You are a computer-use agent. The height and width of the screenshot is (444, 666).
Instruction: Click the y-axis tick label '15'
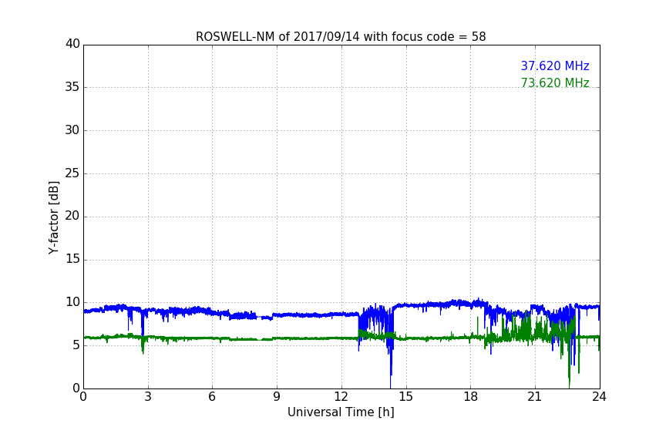tap(72, 259)
